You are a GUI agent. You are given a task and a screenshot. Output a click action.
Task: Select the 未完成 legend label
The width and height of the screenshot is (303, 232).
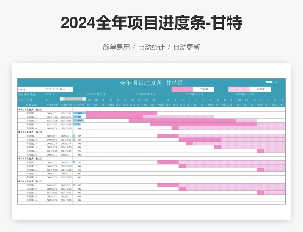click(261, 89)
